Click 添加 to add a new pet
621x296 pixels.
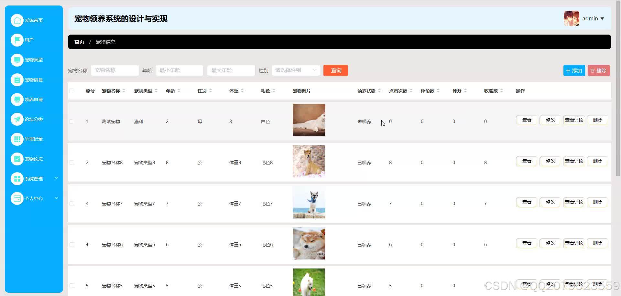[x=574, y=70]
